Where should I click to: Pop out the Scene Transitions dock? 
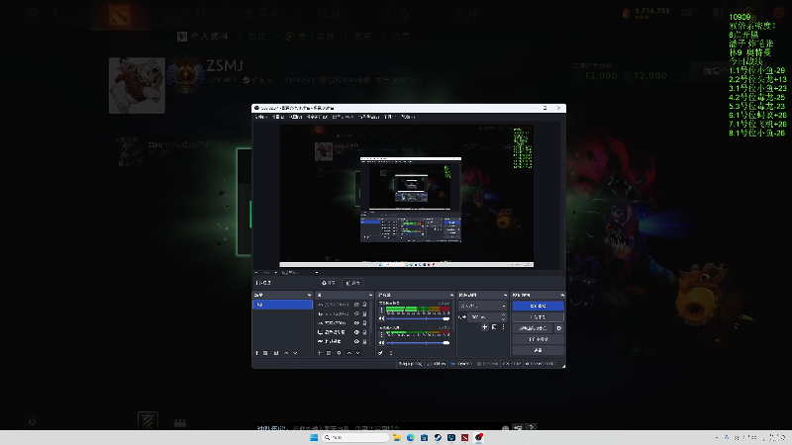506,295
